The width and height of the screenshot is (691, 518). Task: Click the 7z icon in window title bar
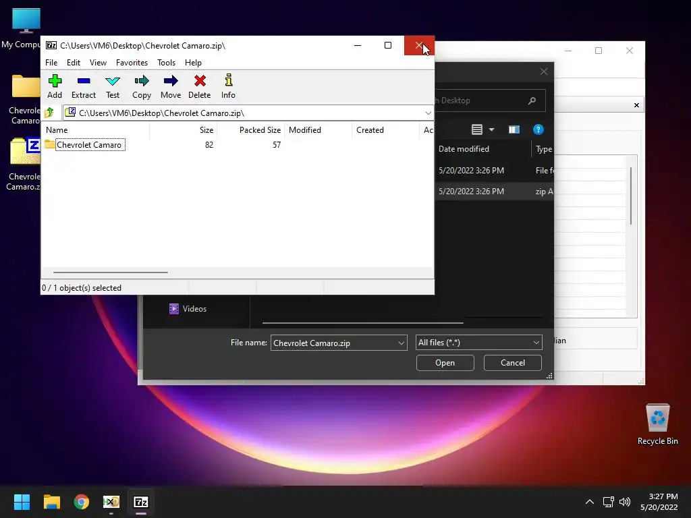51,45
